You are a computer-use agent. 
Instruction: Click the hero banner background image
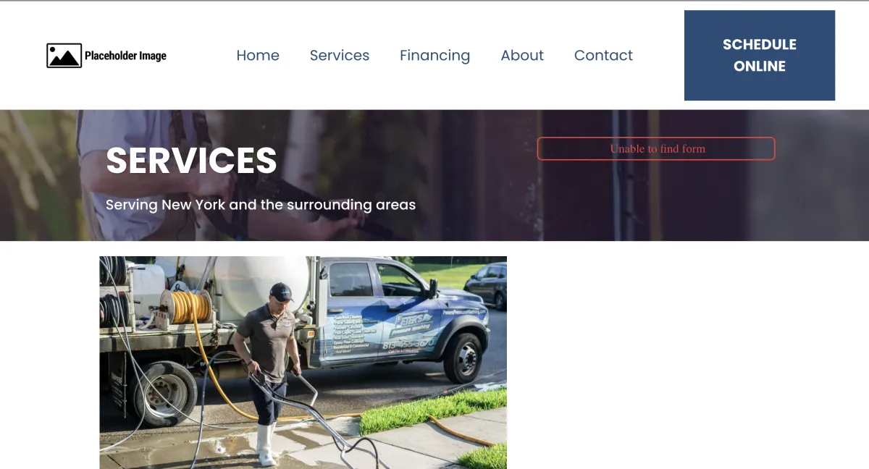coord(434,175)
